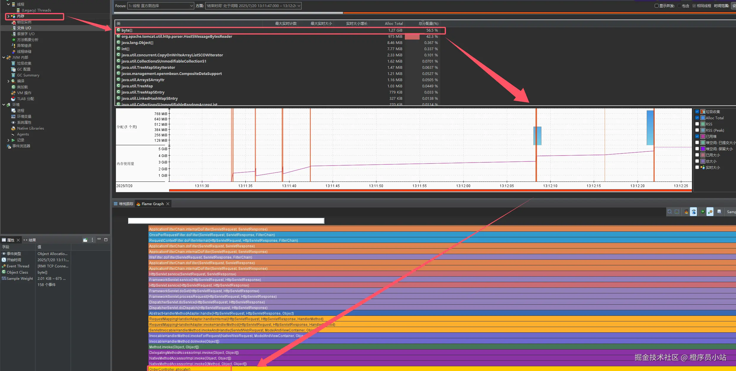This screenshot has width=736, height=371.
Task: Collapse the JVM 内部 tree node
Action: (x=4, y=58)
